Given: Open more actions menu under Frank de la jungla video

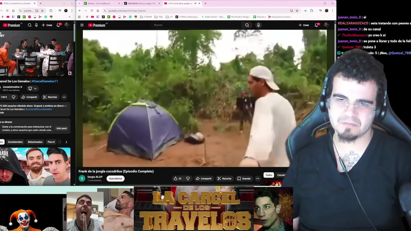Looking at the screenshot, I should click(x=258, y=178).
